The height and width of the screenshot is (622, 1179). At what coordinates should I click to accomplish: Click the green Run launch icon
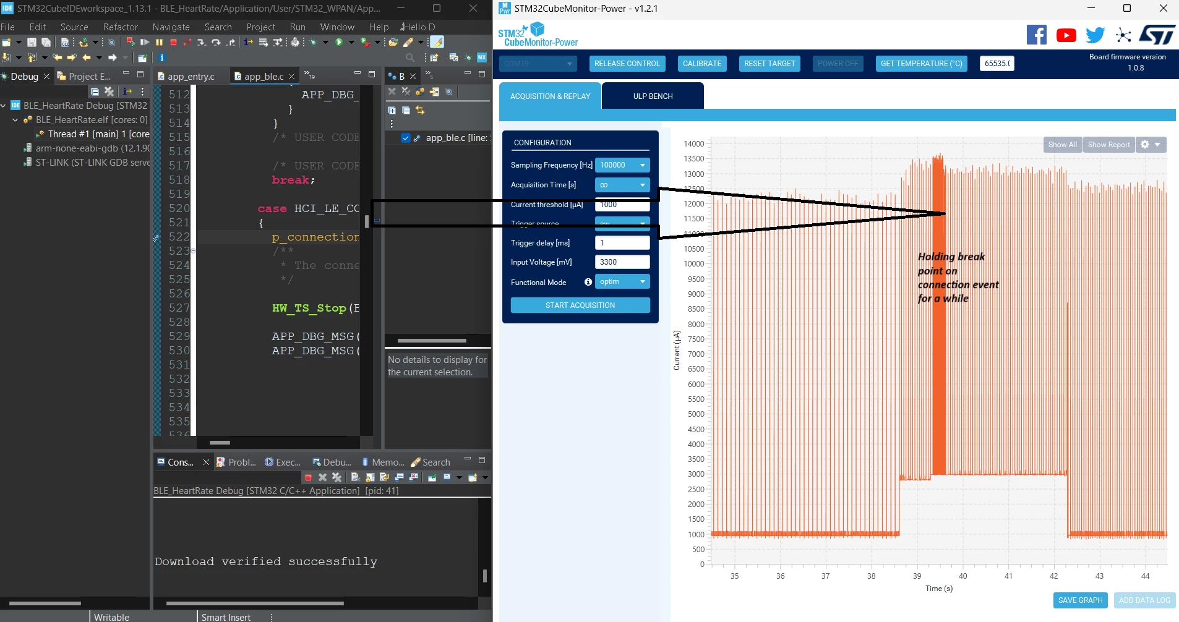[339, 42]
